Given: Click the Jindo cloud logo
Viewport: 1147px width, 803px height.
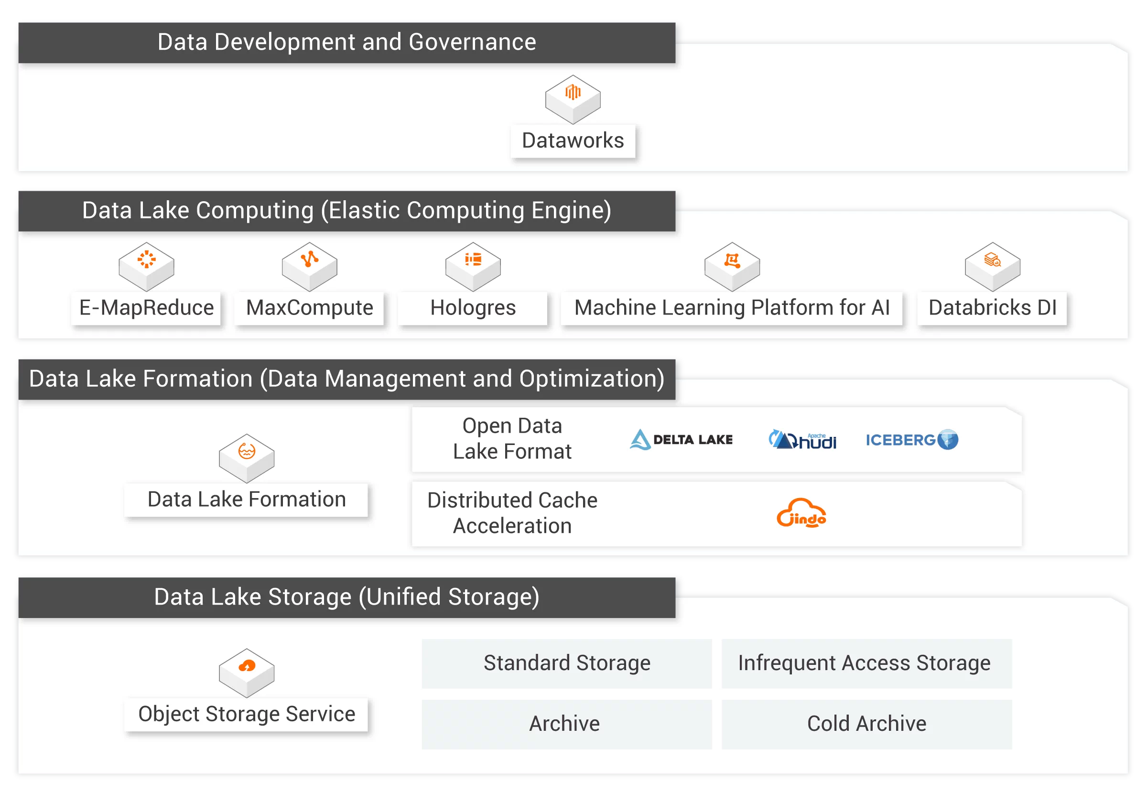Looking at the screenshot, I should 801,513.
